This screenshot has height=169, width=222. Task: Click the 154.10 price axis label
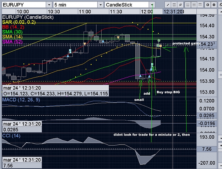pyautogui.click(x=207, y=59)
